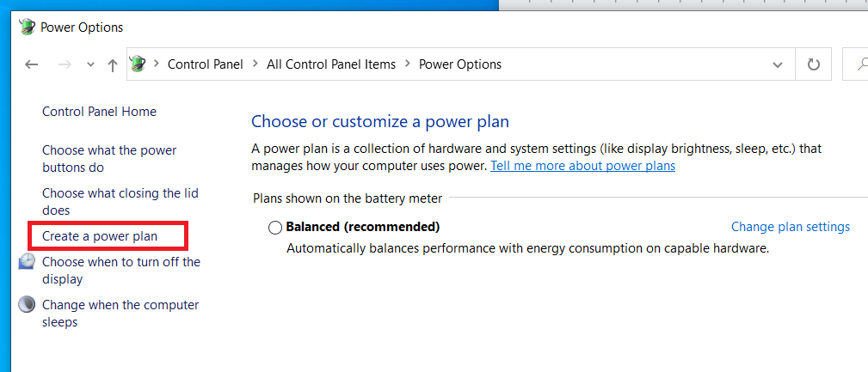The height and width of the screenshot is (372, 868).
Task: Open Change plan settings for Balanced
Action: pyautogui.click(x=790, y=227)
